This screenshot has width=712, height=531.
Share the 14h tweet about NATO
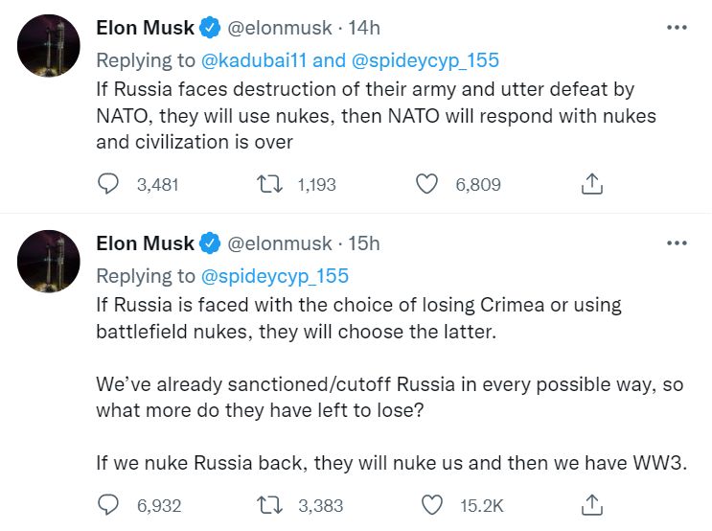592,184
